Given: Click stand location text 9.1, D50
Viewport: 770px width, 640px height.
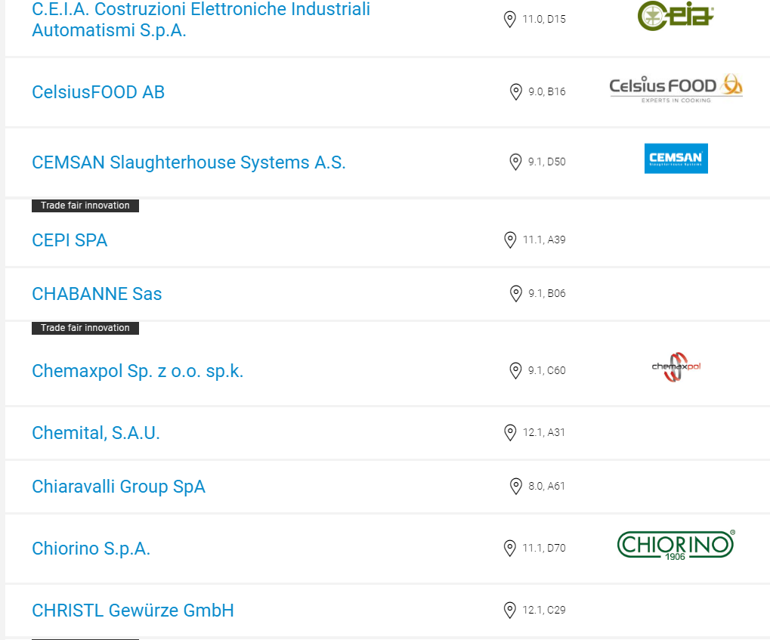Looking at the screenshot, I should pos(547,162).
